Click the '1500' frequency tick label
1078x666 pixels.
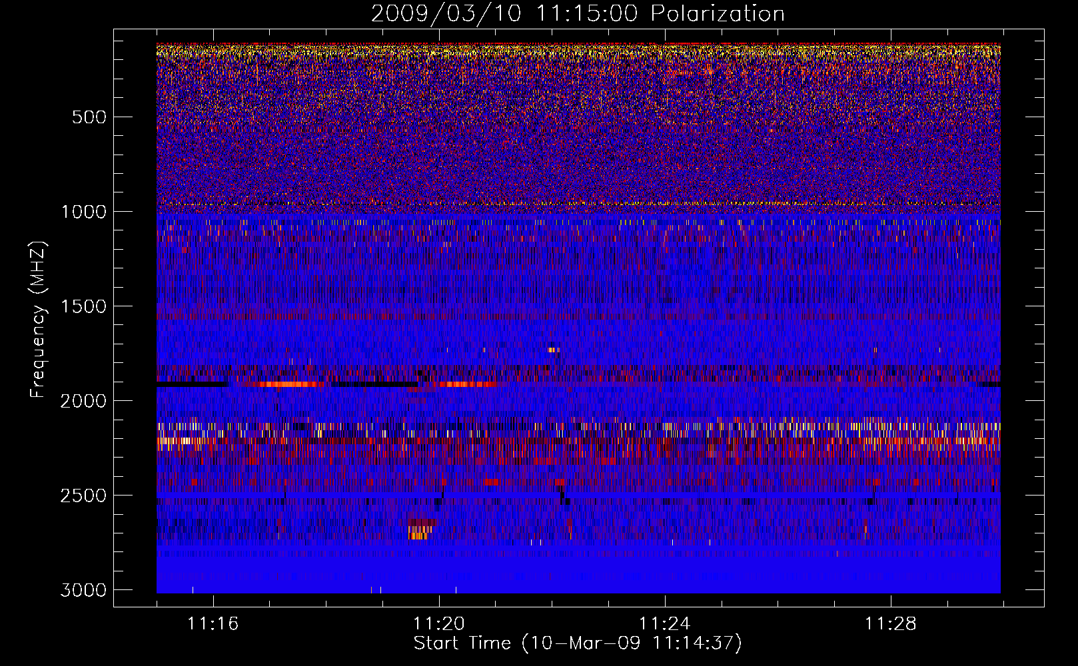click(83, 306)
